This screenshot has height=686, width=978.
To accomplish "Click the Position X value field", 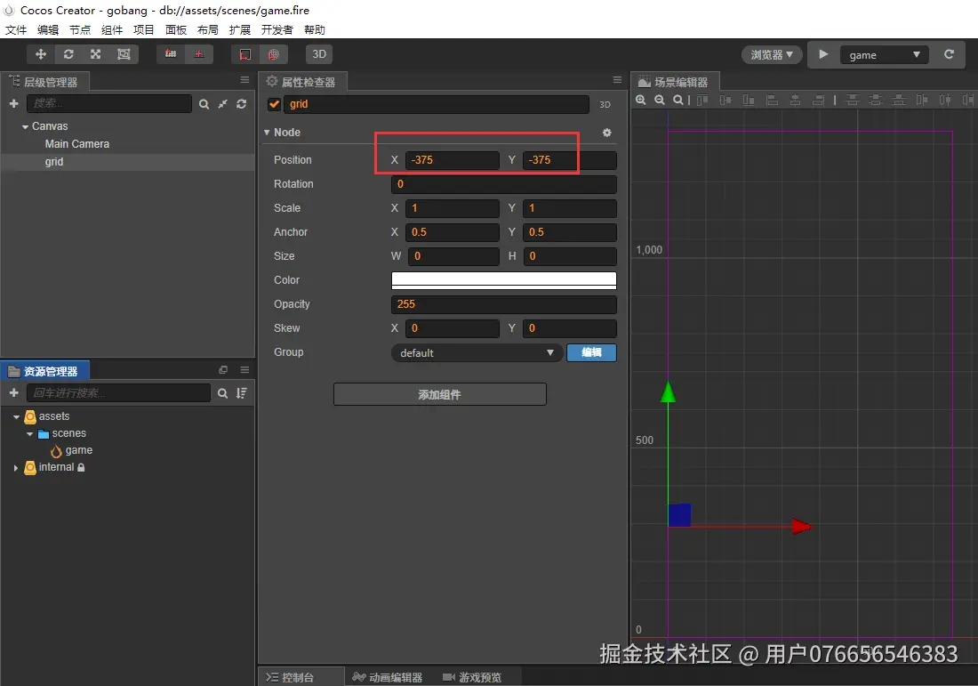I will click(x=453, y=160).
